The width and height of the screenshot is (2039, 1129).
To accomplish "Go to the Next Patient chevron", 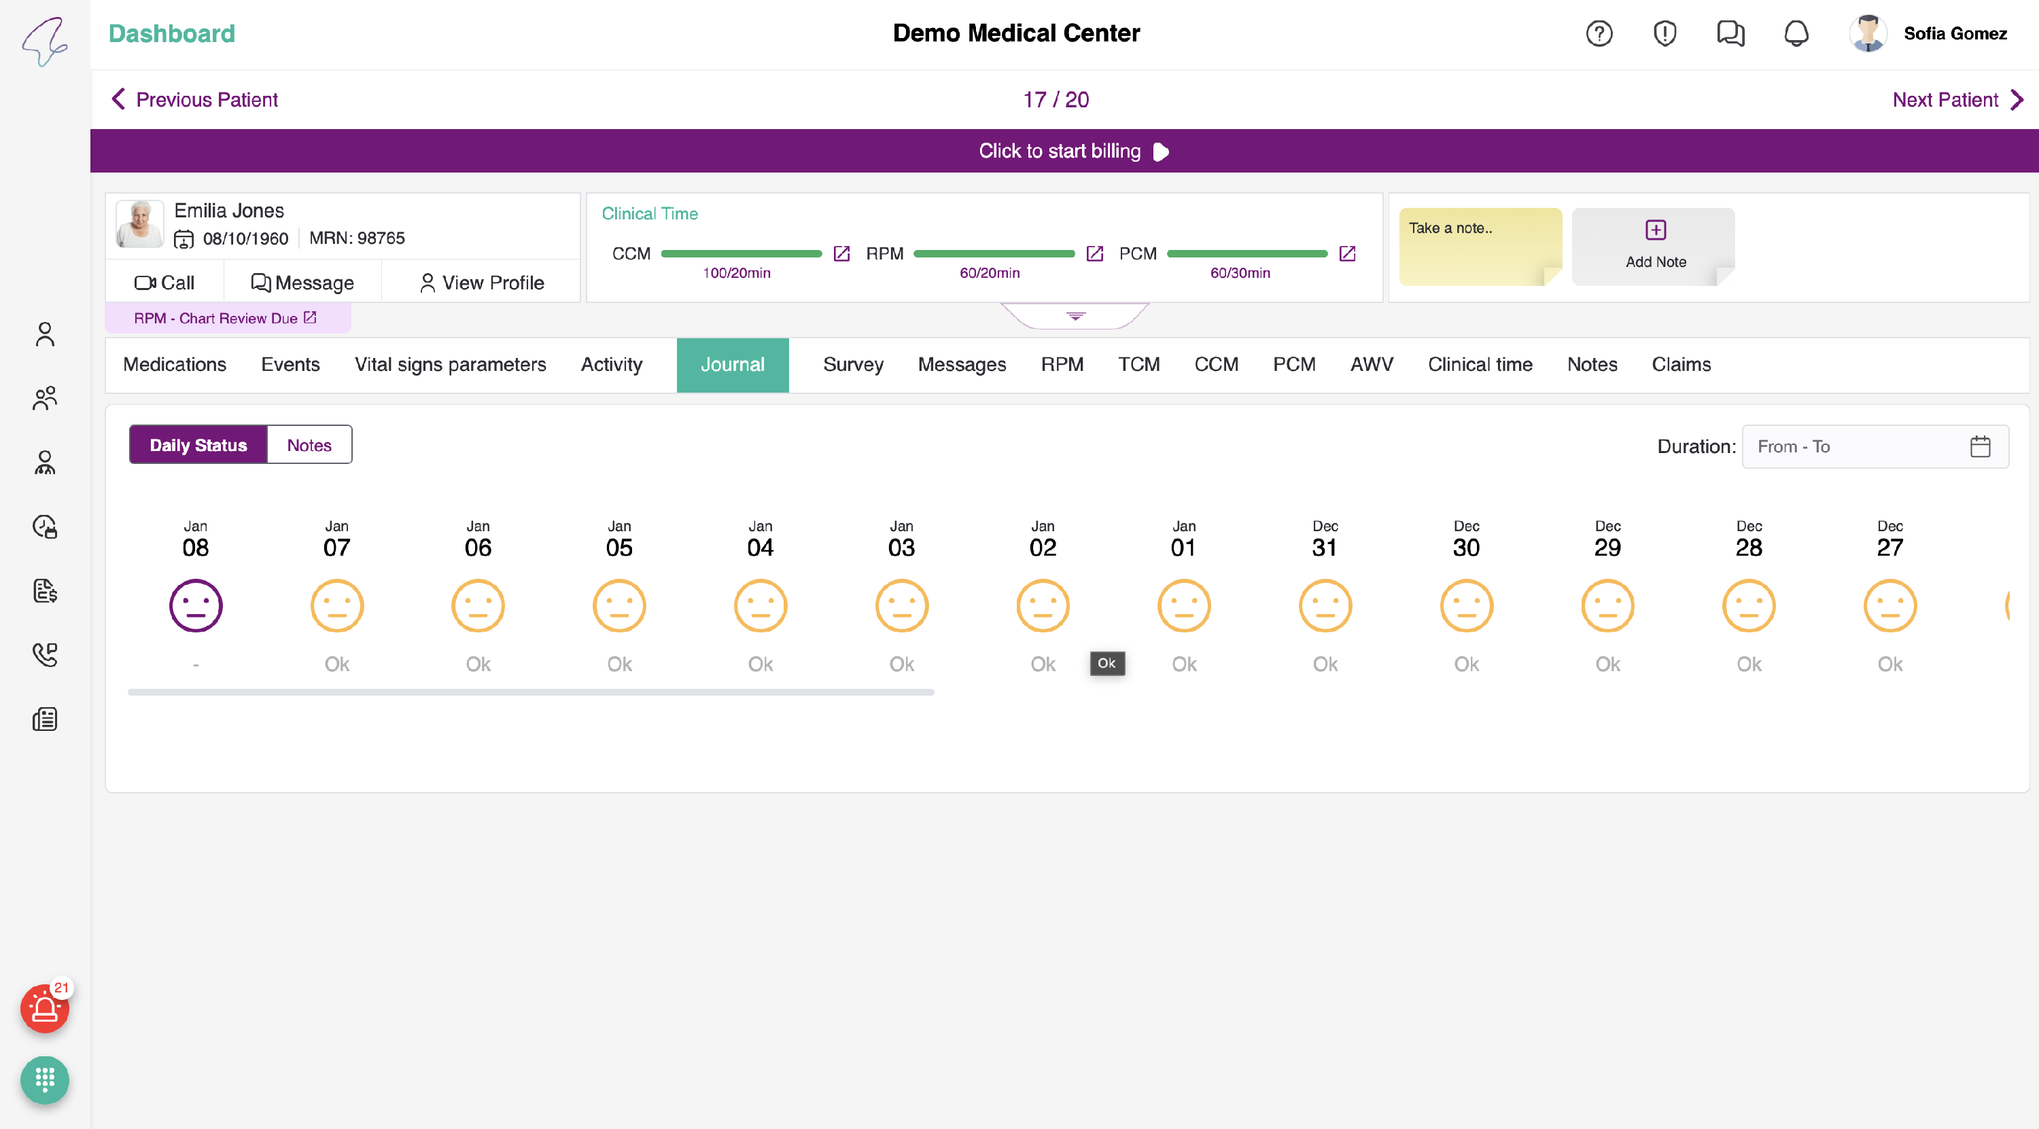I will (2017, 100).
